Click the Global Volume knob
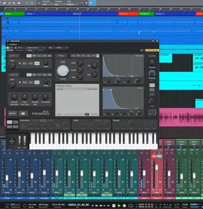The image size is (203, 209). (152, 63)
